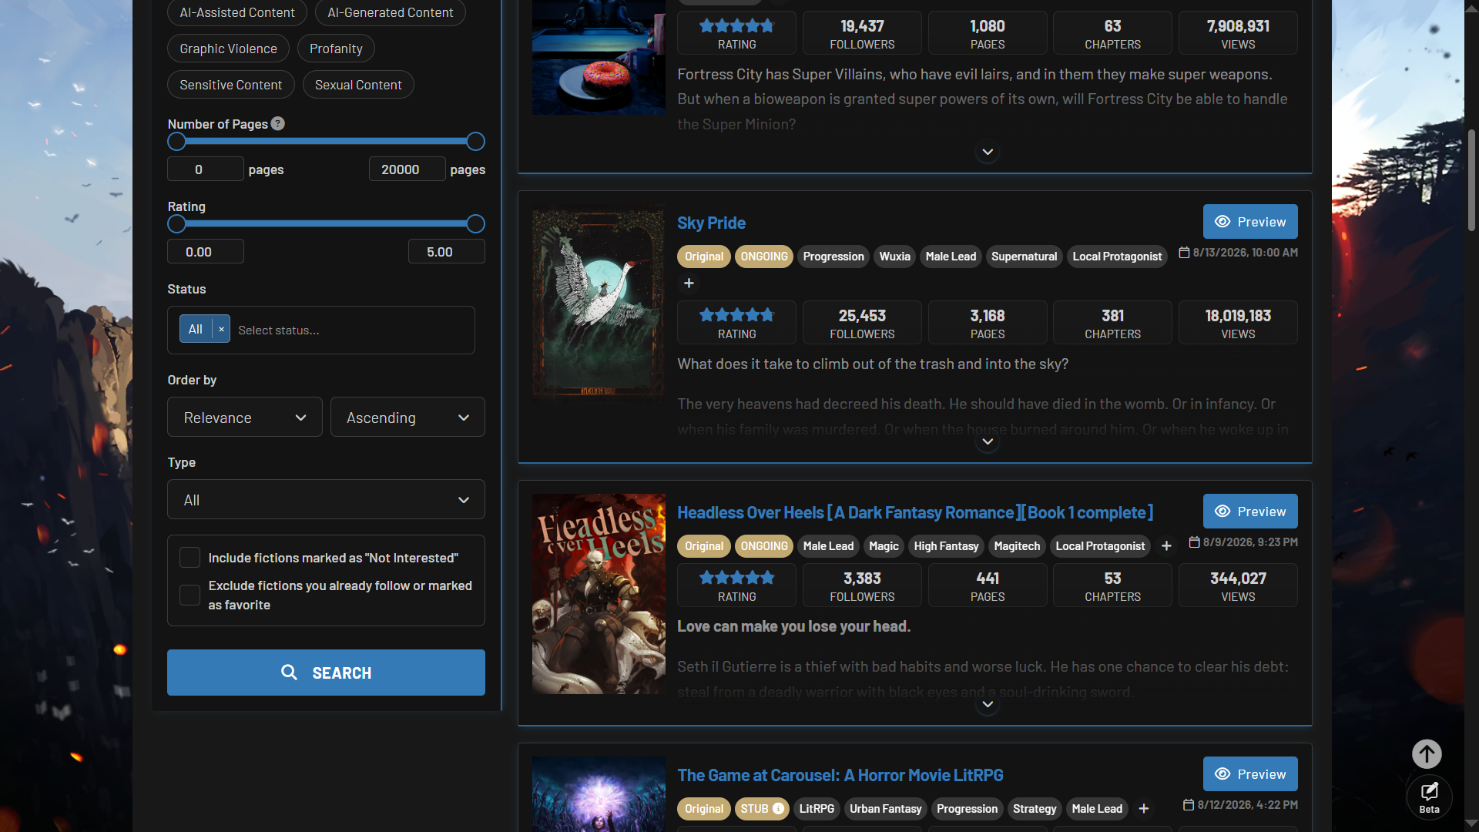Click the Original badge on Sky Pride
The image size is (1479, 832).
tap(704, 257)
